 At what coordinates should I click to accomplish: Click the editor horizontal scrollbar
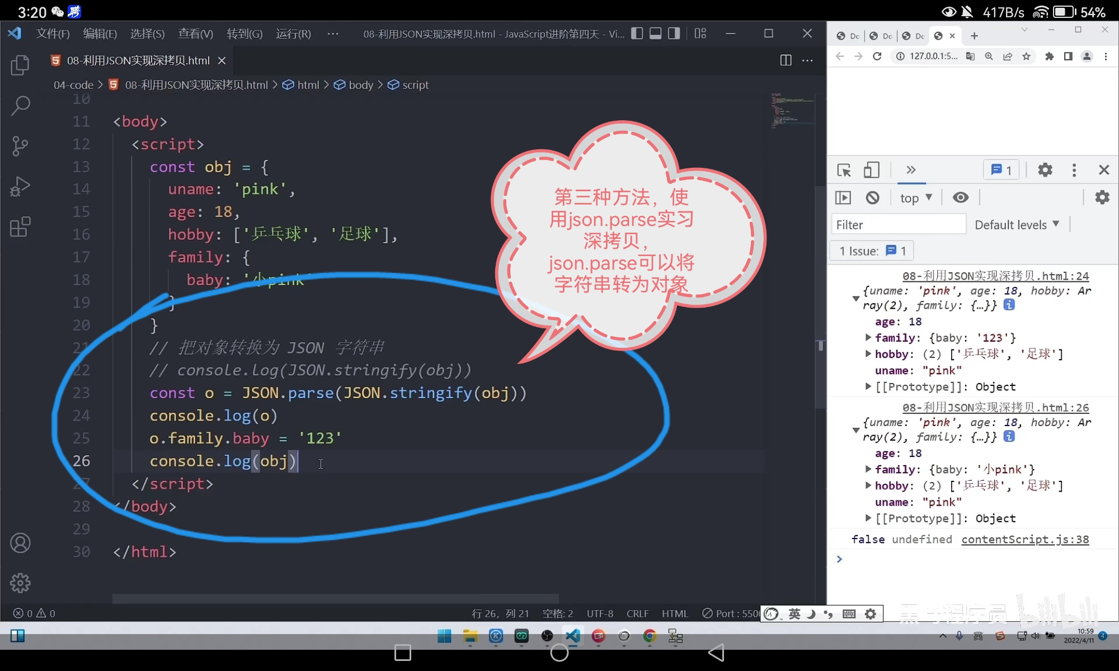pyautogui.click(x=336, y=598)
